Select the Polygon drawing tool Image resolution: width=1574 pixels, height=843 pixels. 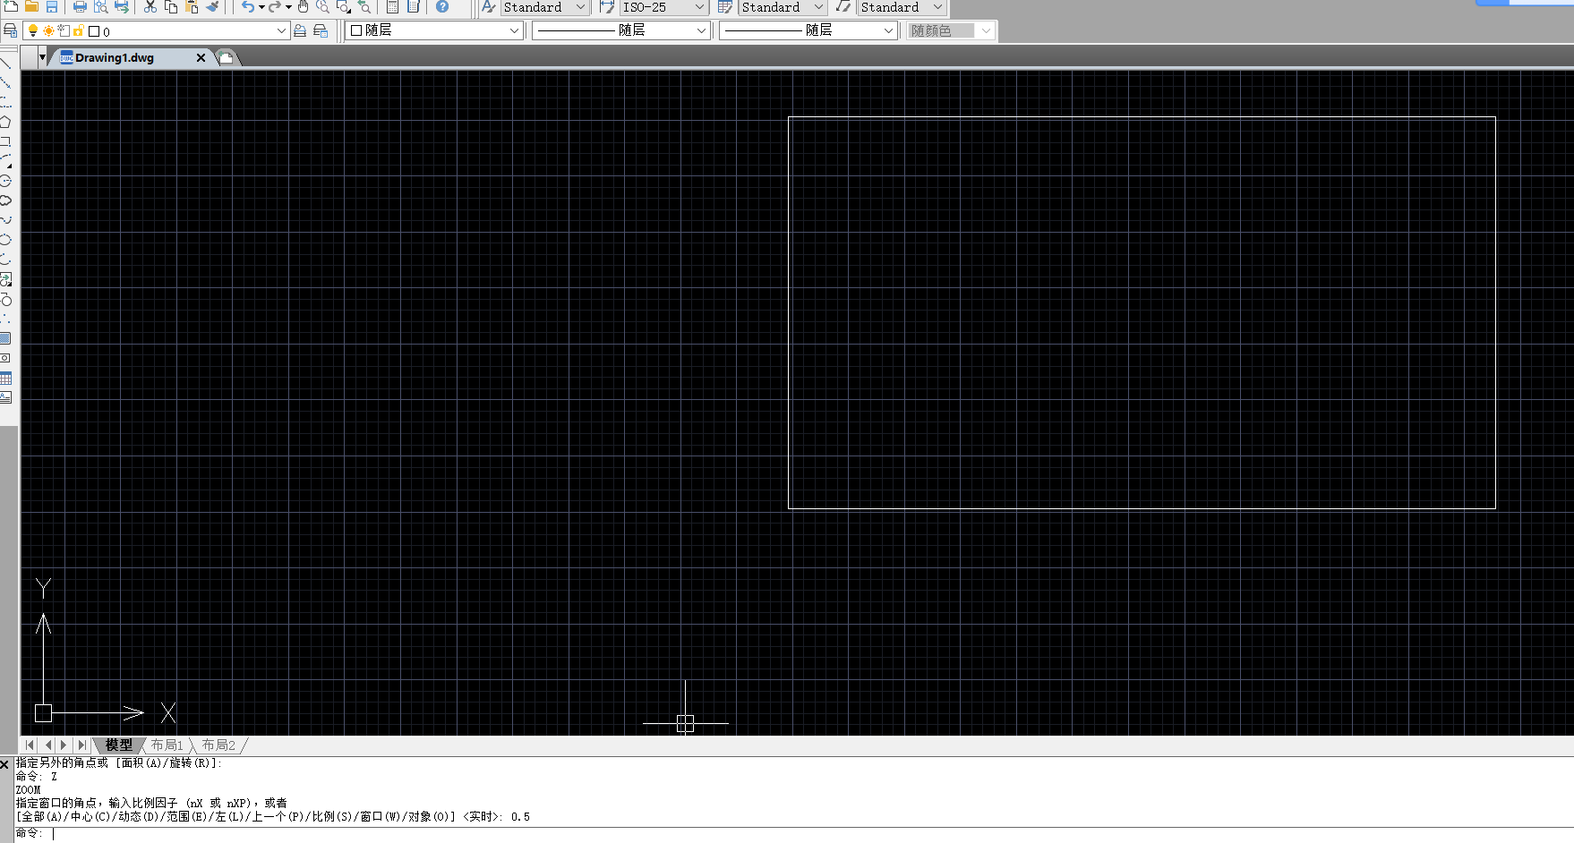point(5,122)
